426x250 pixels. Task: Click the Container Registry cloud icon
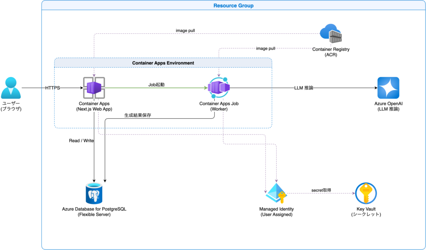[x=331, y=34]
